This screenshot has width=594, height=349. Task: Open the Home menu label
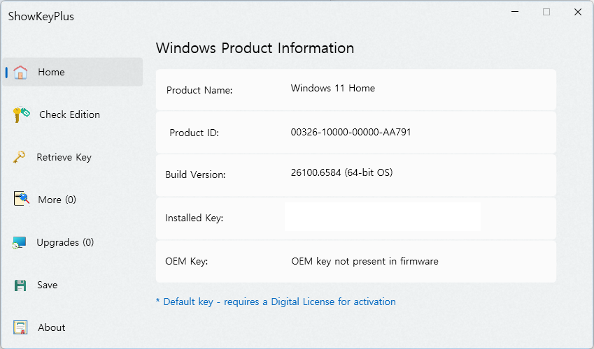coord(51,72)
